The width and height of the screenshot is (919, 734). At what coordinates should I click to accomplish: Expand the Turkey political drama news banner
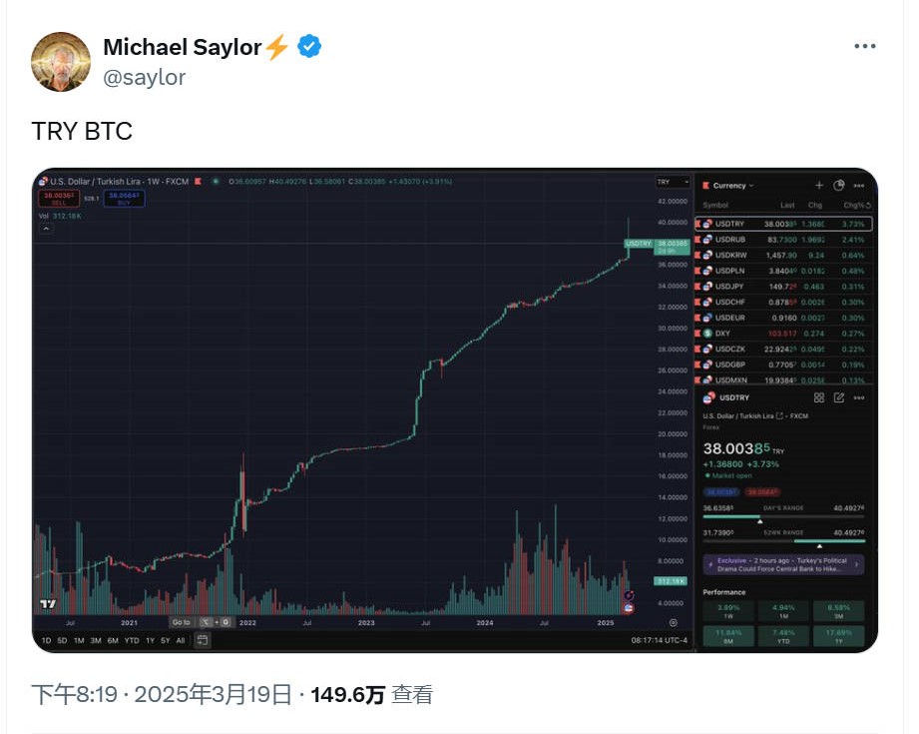click(783, 565)
